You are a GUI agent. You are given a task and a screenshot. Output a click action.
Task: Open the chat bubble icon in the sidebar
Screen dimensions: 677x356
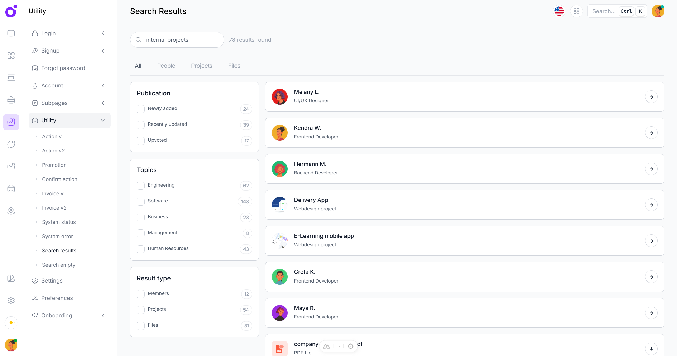(x=11, y=144)
